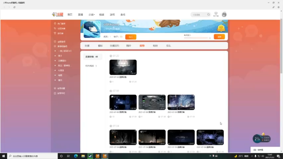Click the pencil icon at window top right
This screenshot has height=159, width=283.
tap(273, 7)
